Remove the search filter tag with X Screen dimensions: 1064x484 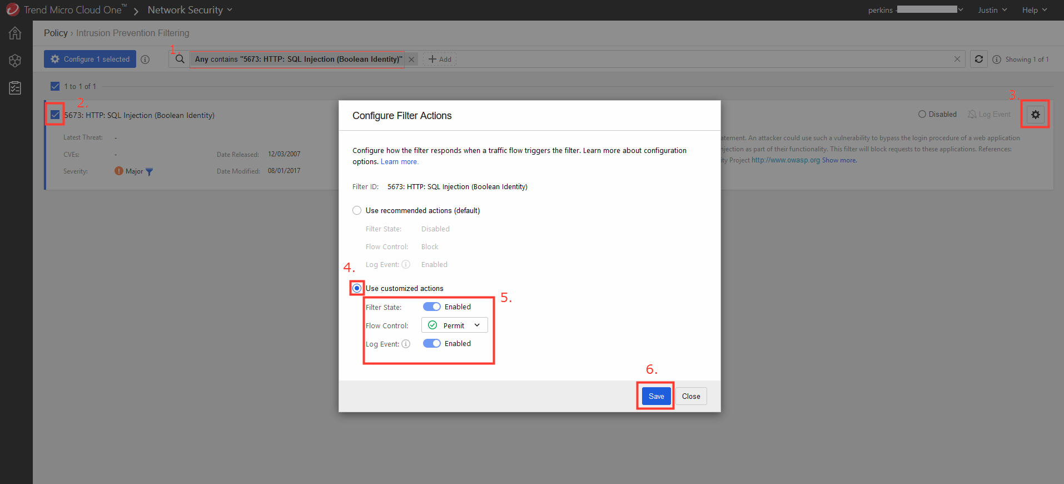coord(411,60)
